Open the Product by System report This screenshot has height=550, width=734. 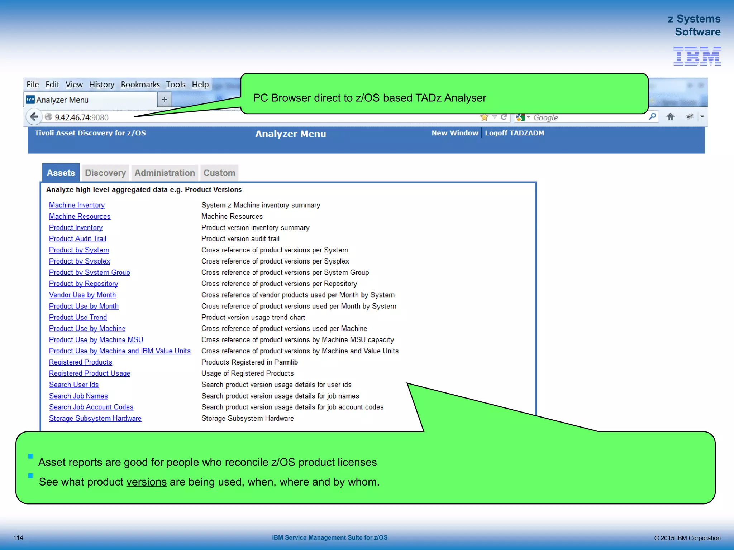tap(79, 250)
